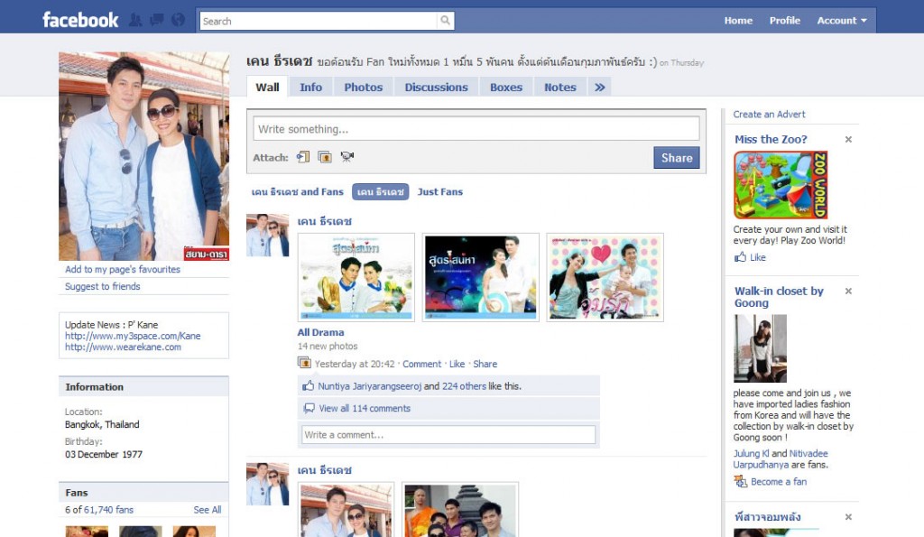Image resolution: width=924 pixels, height=537 pixels.
Task: Click See All fans link
Action: (208, 510)
